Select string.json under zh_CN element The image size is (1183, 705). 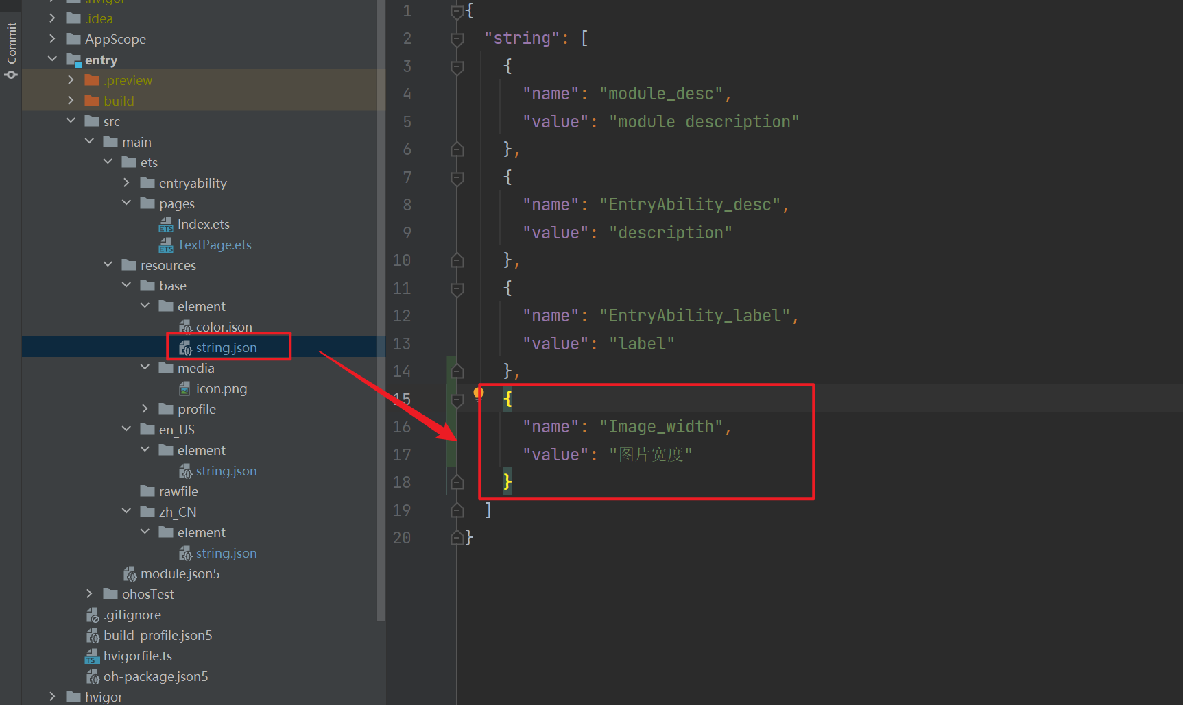(x=226, y=554)
